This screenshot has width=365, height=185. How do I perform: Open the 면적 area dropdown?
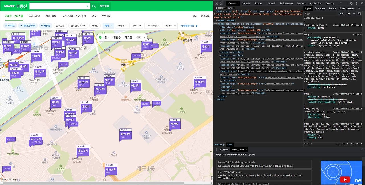[x=137, y=26]
